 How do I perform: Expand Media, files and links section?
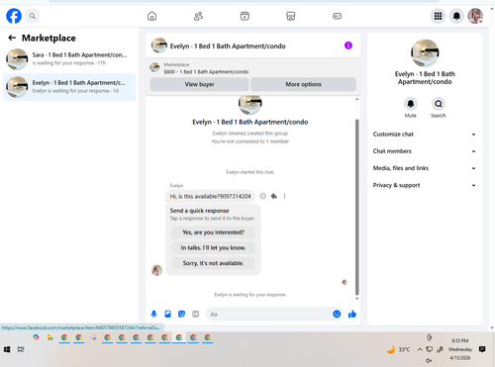(425, 168)
